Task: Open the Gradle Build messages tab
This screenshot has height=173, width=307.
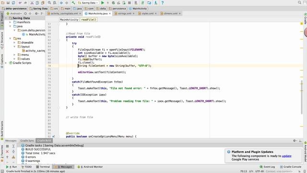Action: click(44, 141)
